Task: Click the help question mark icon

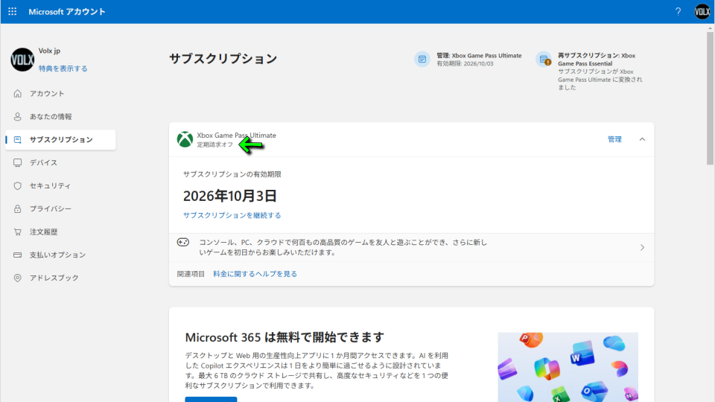Action: pos(678,12)
